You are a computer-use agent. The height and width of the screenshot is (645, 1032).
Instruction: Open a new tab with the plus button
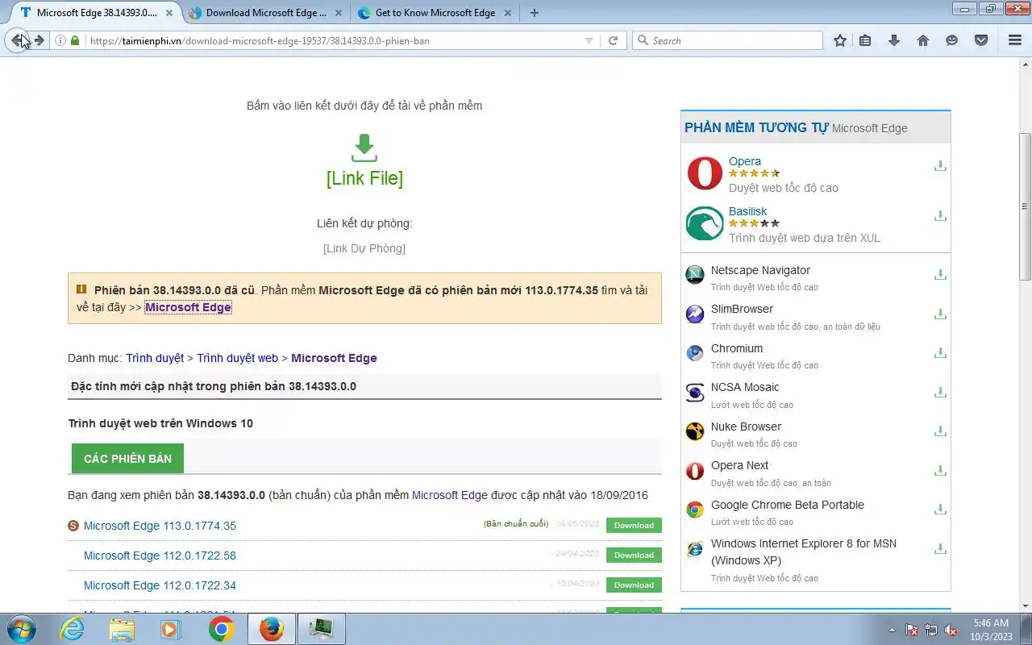pos(535,13)
